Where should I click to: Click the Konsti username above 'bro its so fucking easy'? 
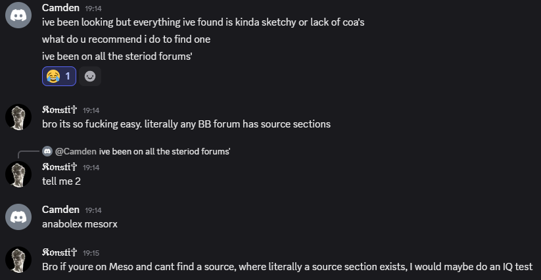pos(60,110)
